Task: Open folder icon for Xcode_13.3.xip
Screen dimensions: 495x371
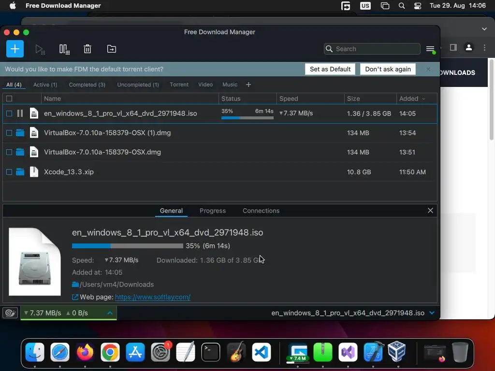Action: [x=20, y=172]
